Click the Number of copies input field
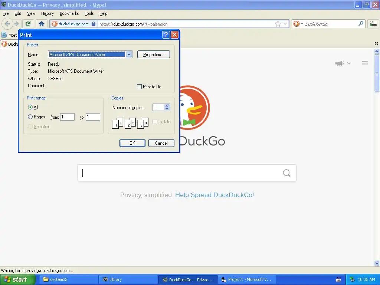The image size is (380, 285). 158,107
